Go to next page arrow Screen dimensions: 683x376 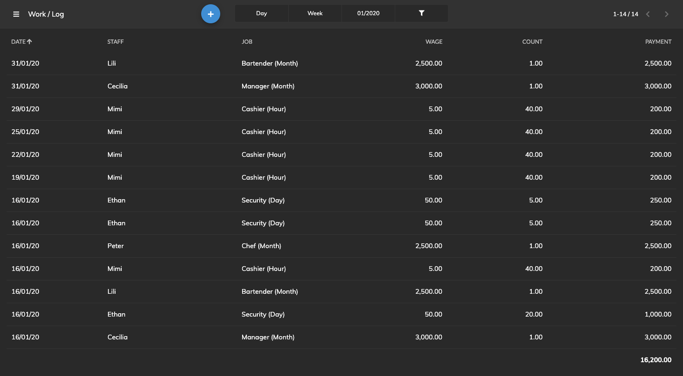[x=667, y=14]
